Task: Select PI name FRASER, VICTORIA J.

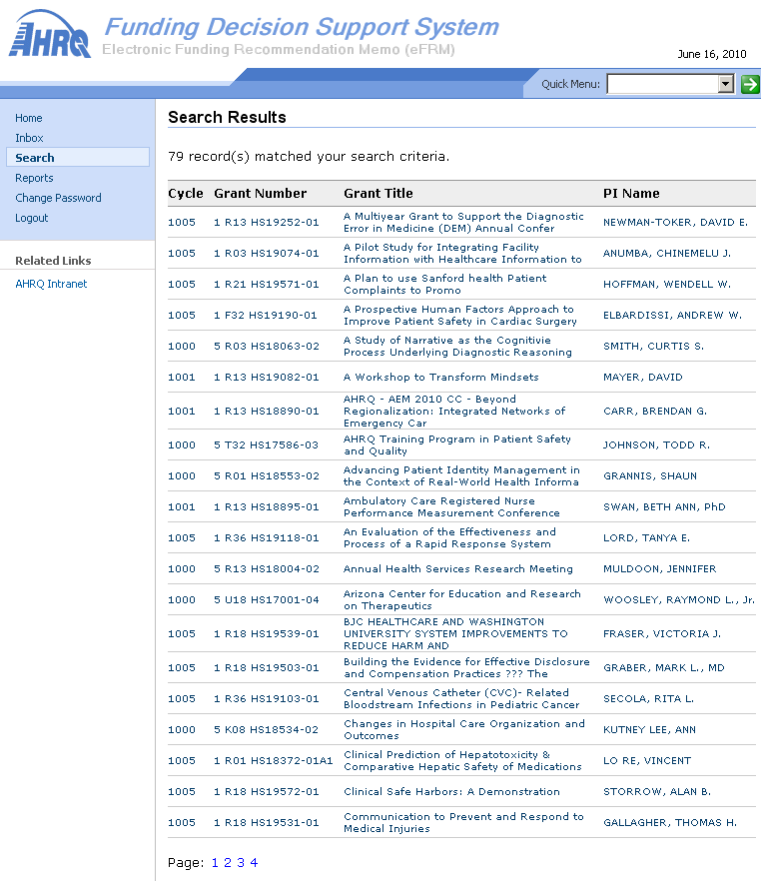Action: 662,633
